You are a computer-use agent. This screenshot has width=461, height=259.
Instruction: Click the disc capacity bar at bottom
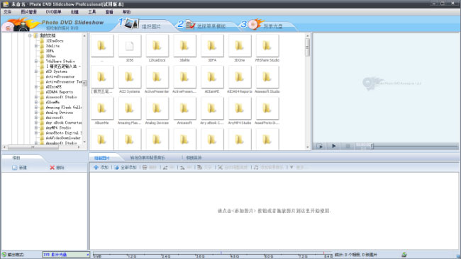coord(213,254)
